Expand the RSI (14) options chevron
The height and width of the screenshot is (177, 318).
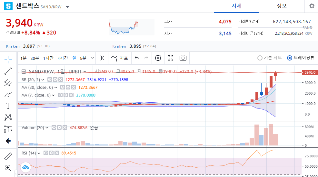click(39, 153)
